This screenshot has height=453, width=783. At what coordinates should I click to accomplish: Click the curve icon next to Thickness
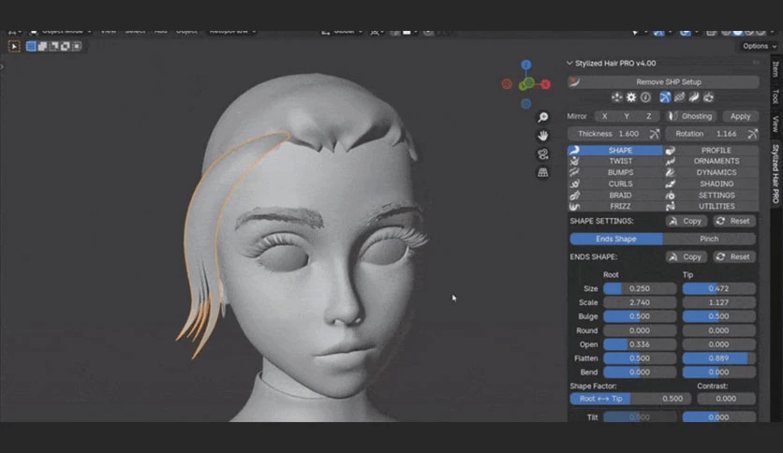point(654,134)
